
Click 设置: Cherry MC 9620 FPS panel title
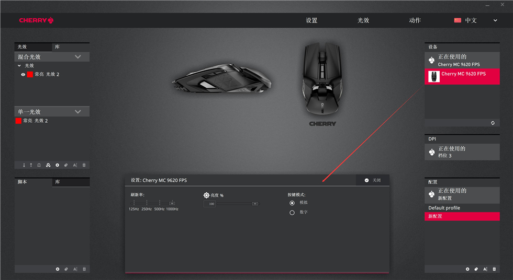[159, 180]
